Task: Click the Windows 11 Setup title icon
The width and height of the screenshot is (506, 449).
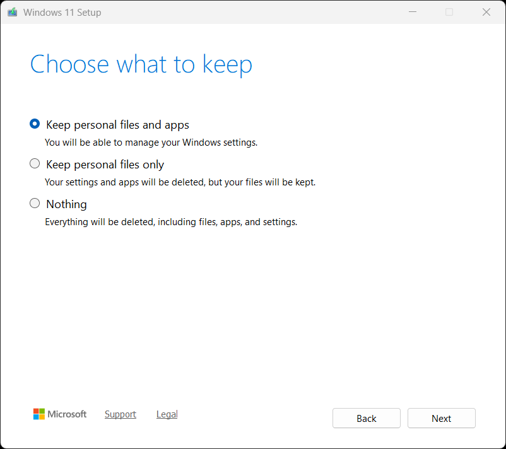Action: (12, 12)
